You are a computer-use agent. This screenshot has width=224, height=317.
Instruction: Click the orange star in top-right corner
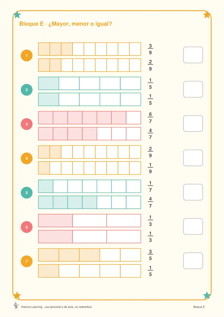point(207,15)
